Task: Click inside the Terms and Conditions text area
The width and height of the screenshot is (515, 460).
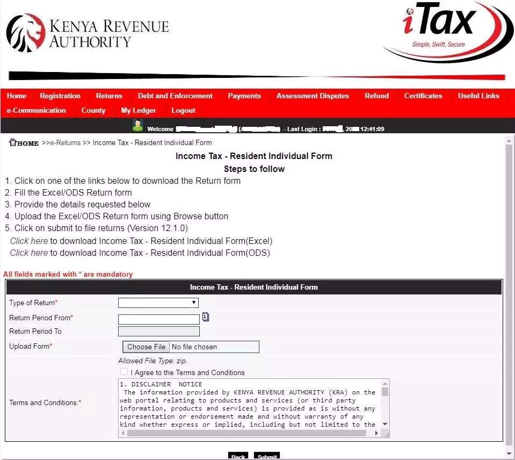Action: pos(250,404)
